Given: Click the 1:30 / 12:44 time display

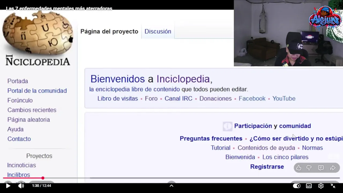Looking at the screenshot, I should pos(42,185).
